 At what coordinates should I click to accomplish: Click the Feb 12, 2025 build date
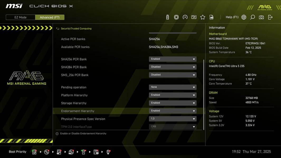coord(253,48)
